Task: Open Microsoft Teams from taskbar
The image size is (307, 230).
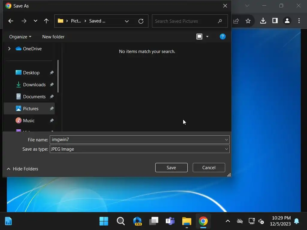Action: tap(170, 221)
